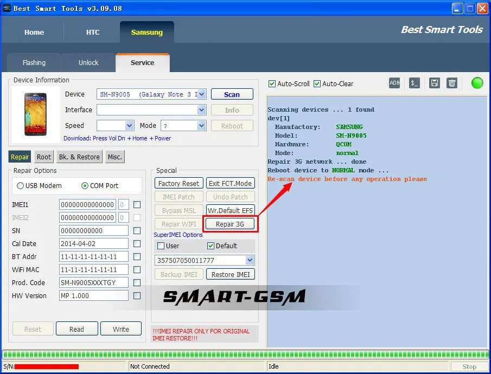The image size is (491, 374).
Task: Click the Read button
Action: (x=76, y=329)
